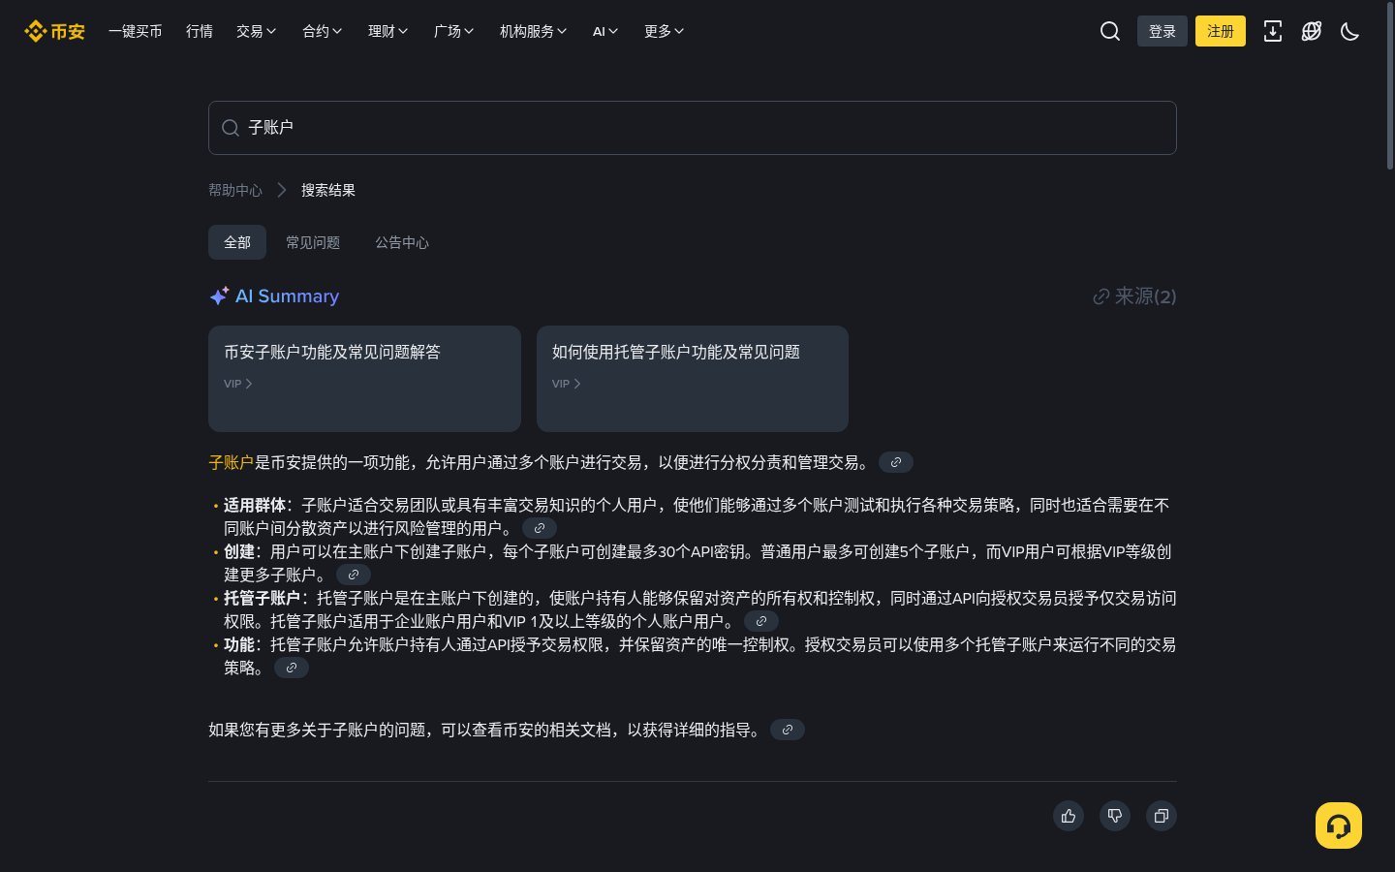This screenshot has height=872, width=1395.
Task: Click the AI Summary sparkle icon
Action: pyautogui.click(x=219, y=296)
